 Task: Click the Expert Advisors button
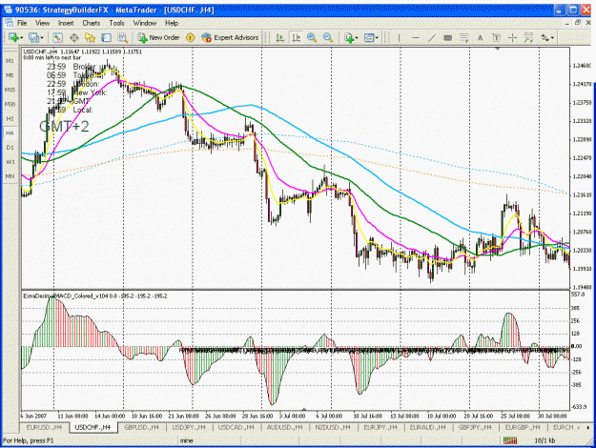(230, 37)
